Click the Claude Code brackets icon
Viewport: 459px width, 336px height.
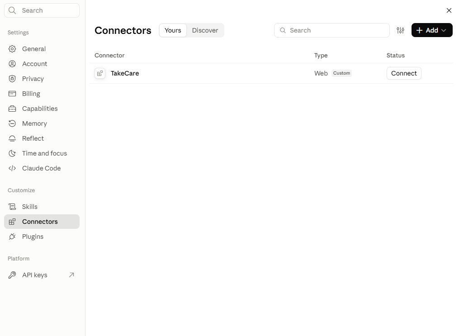[12, 168]
